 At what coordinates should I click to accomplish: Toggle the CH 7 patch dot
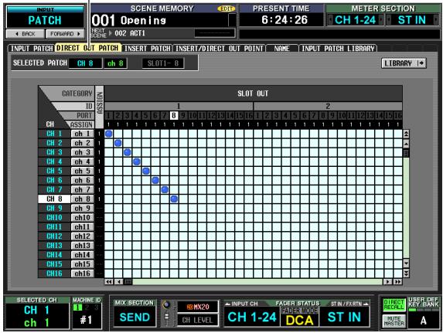click(x=165, y=189)
